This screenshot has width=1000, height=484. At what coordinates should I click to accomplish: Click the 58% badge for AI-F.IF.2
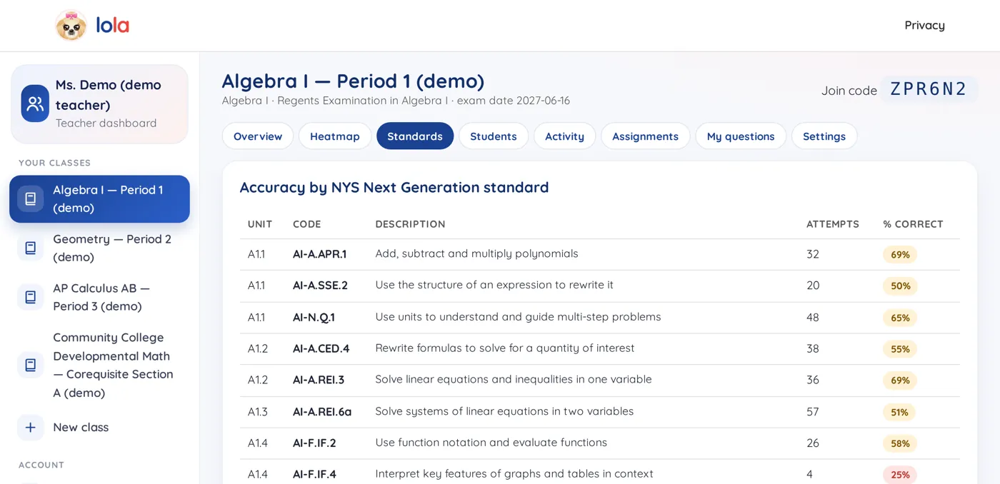(x=900, y=443)
